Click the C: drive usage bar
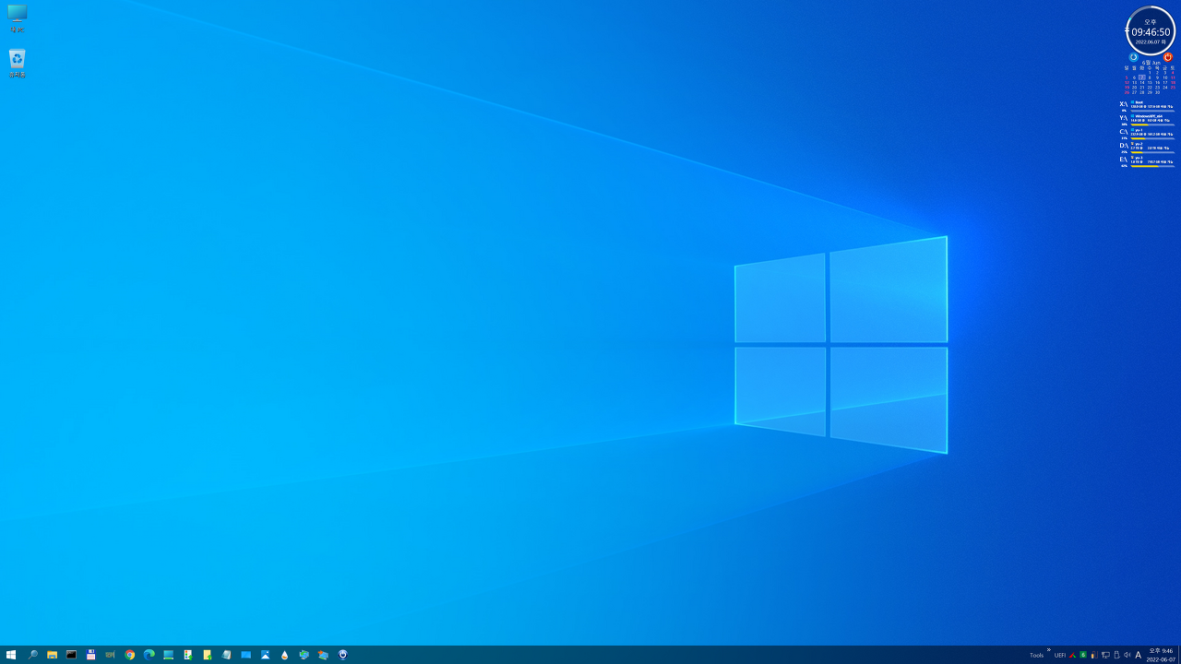The height and width of the screenshot is (664, 1181). click(1152, 138)
